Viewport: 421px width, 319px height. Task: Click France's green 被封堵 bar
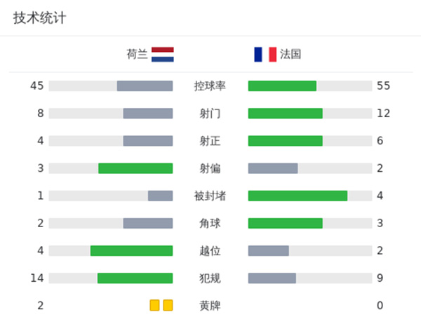tap(298, 196)
